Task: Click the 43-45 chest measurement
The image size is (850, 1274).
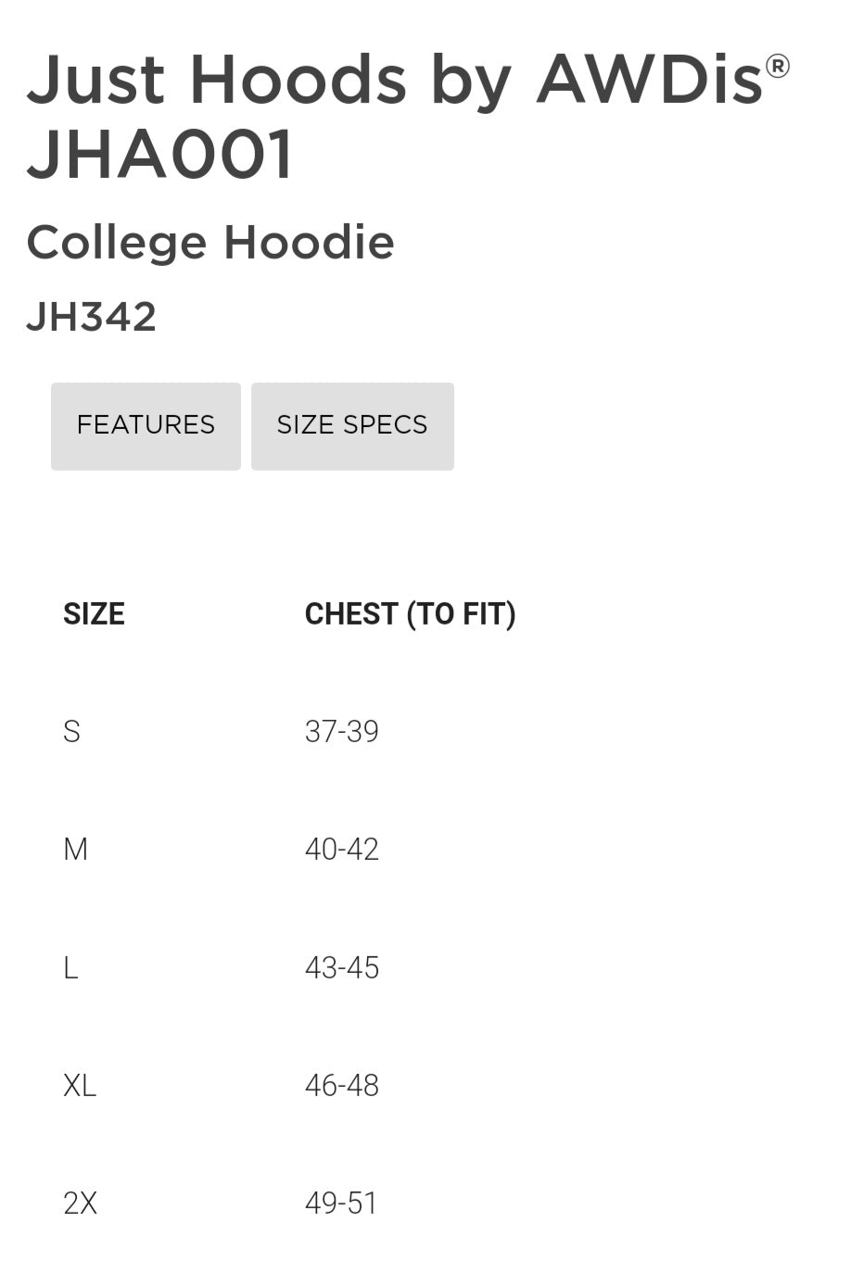Action: click(x=341, y=968)
